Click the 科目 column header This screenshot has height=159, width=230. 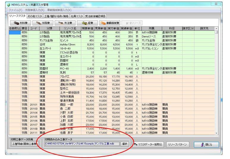click(172, 28)
